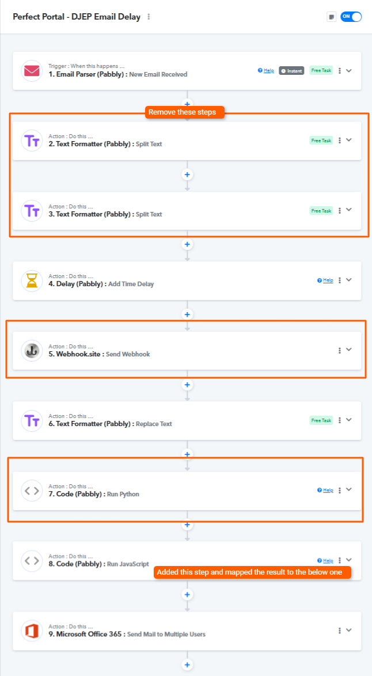372x676 pixels.
Task: Click the Email Parser envelope icon
Action: pos(31,71)
